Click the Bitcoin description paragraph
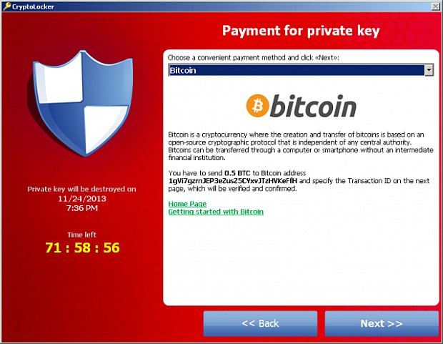The width and height of the screenshot is (443, 344). [301, 146]
